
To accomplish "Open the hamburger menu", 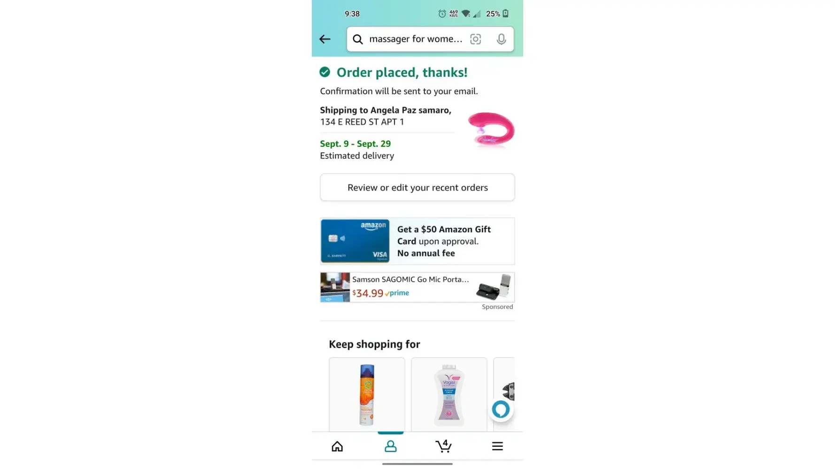I will [x=497, y=446].
